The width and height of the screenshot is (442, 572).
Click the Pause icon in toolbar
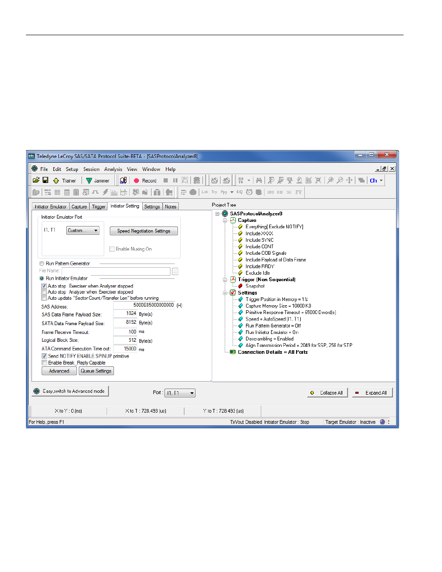point(175,181)
